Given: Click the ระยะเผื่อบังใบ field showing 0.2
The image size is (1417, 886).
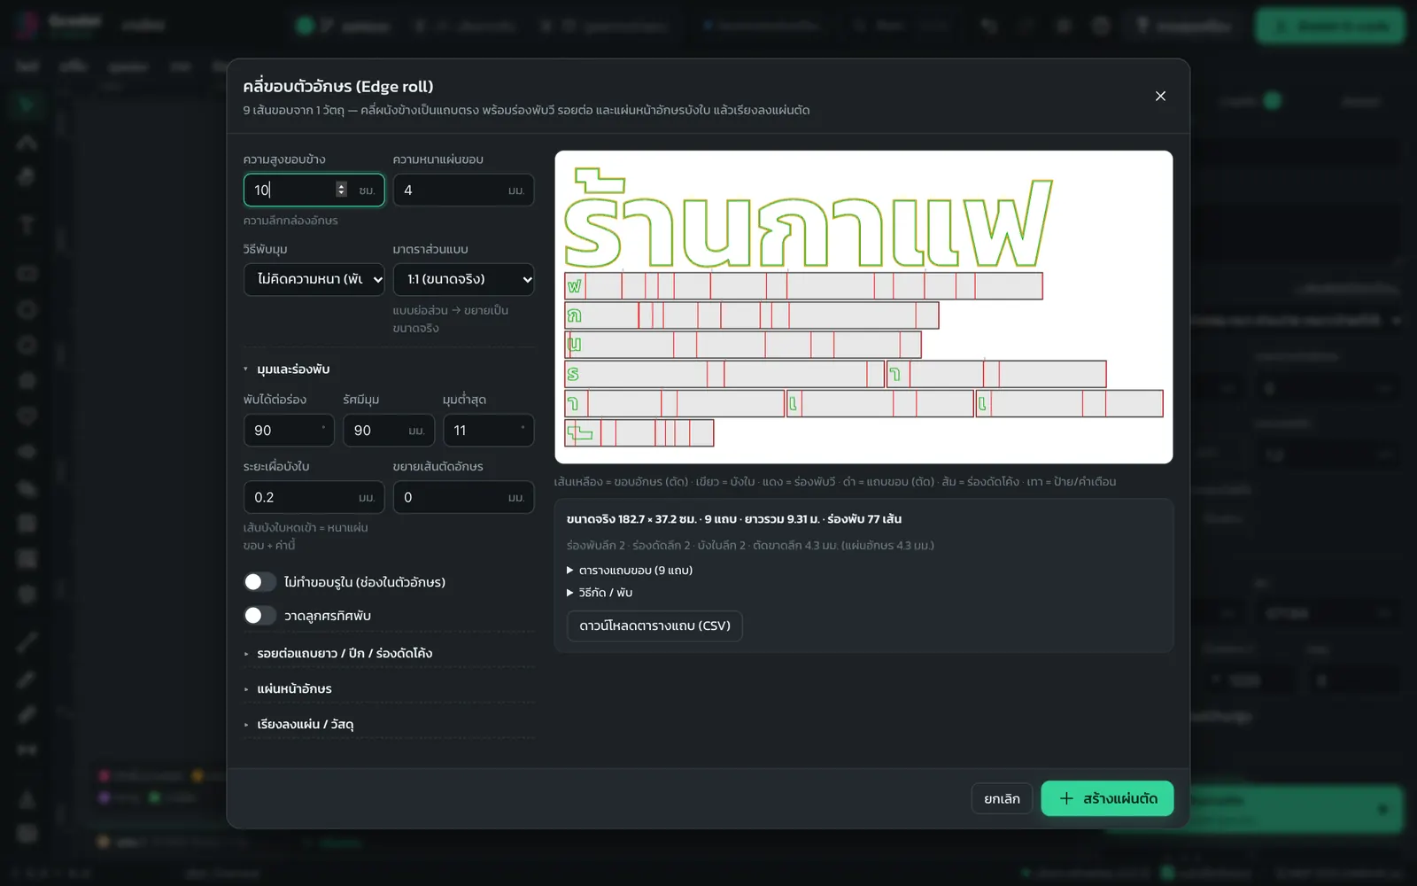Looking at the screenshot, I should click(x=314, y=497).
